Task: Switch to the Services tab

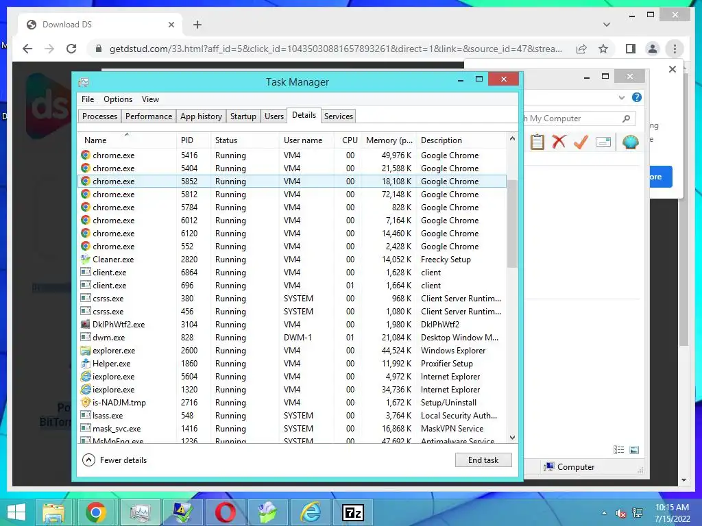Action: pyautogui.click(x=339, y=116)
